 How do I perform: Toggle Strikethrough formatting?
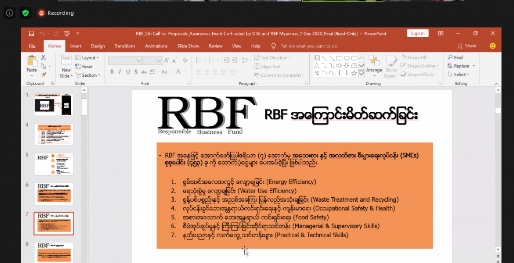point(144,71)
